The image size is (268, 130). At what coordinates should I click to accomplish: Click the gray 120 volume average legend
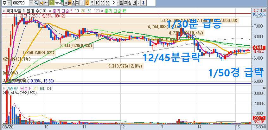pos(49,88)
